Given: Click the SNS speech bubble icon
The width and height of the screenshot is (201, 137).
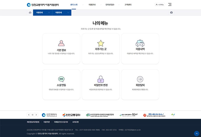Looking at the screenshot, I should coord(61,79).
